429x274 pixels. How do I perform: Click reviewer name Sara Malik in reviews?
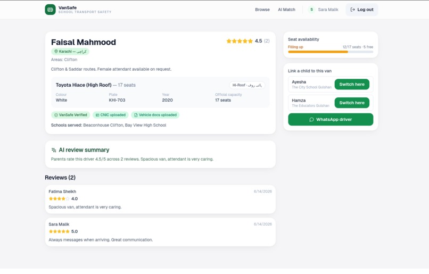[x=59, y=225]
